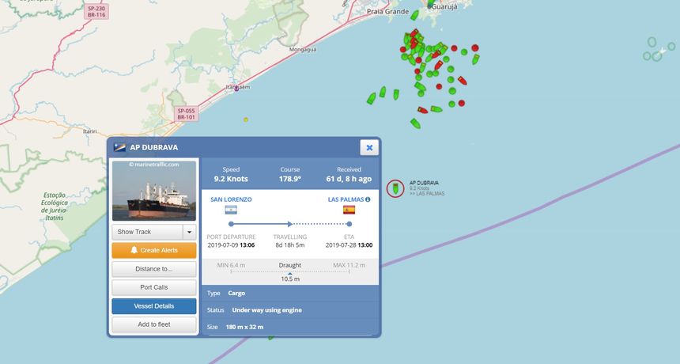This screenshot has width=680, height=364.
Task: Open Vessel Details for AP DUBRAVA
Action: tap(154, 306)
